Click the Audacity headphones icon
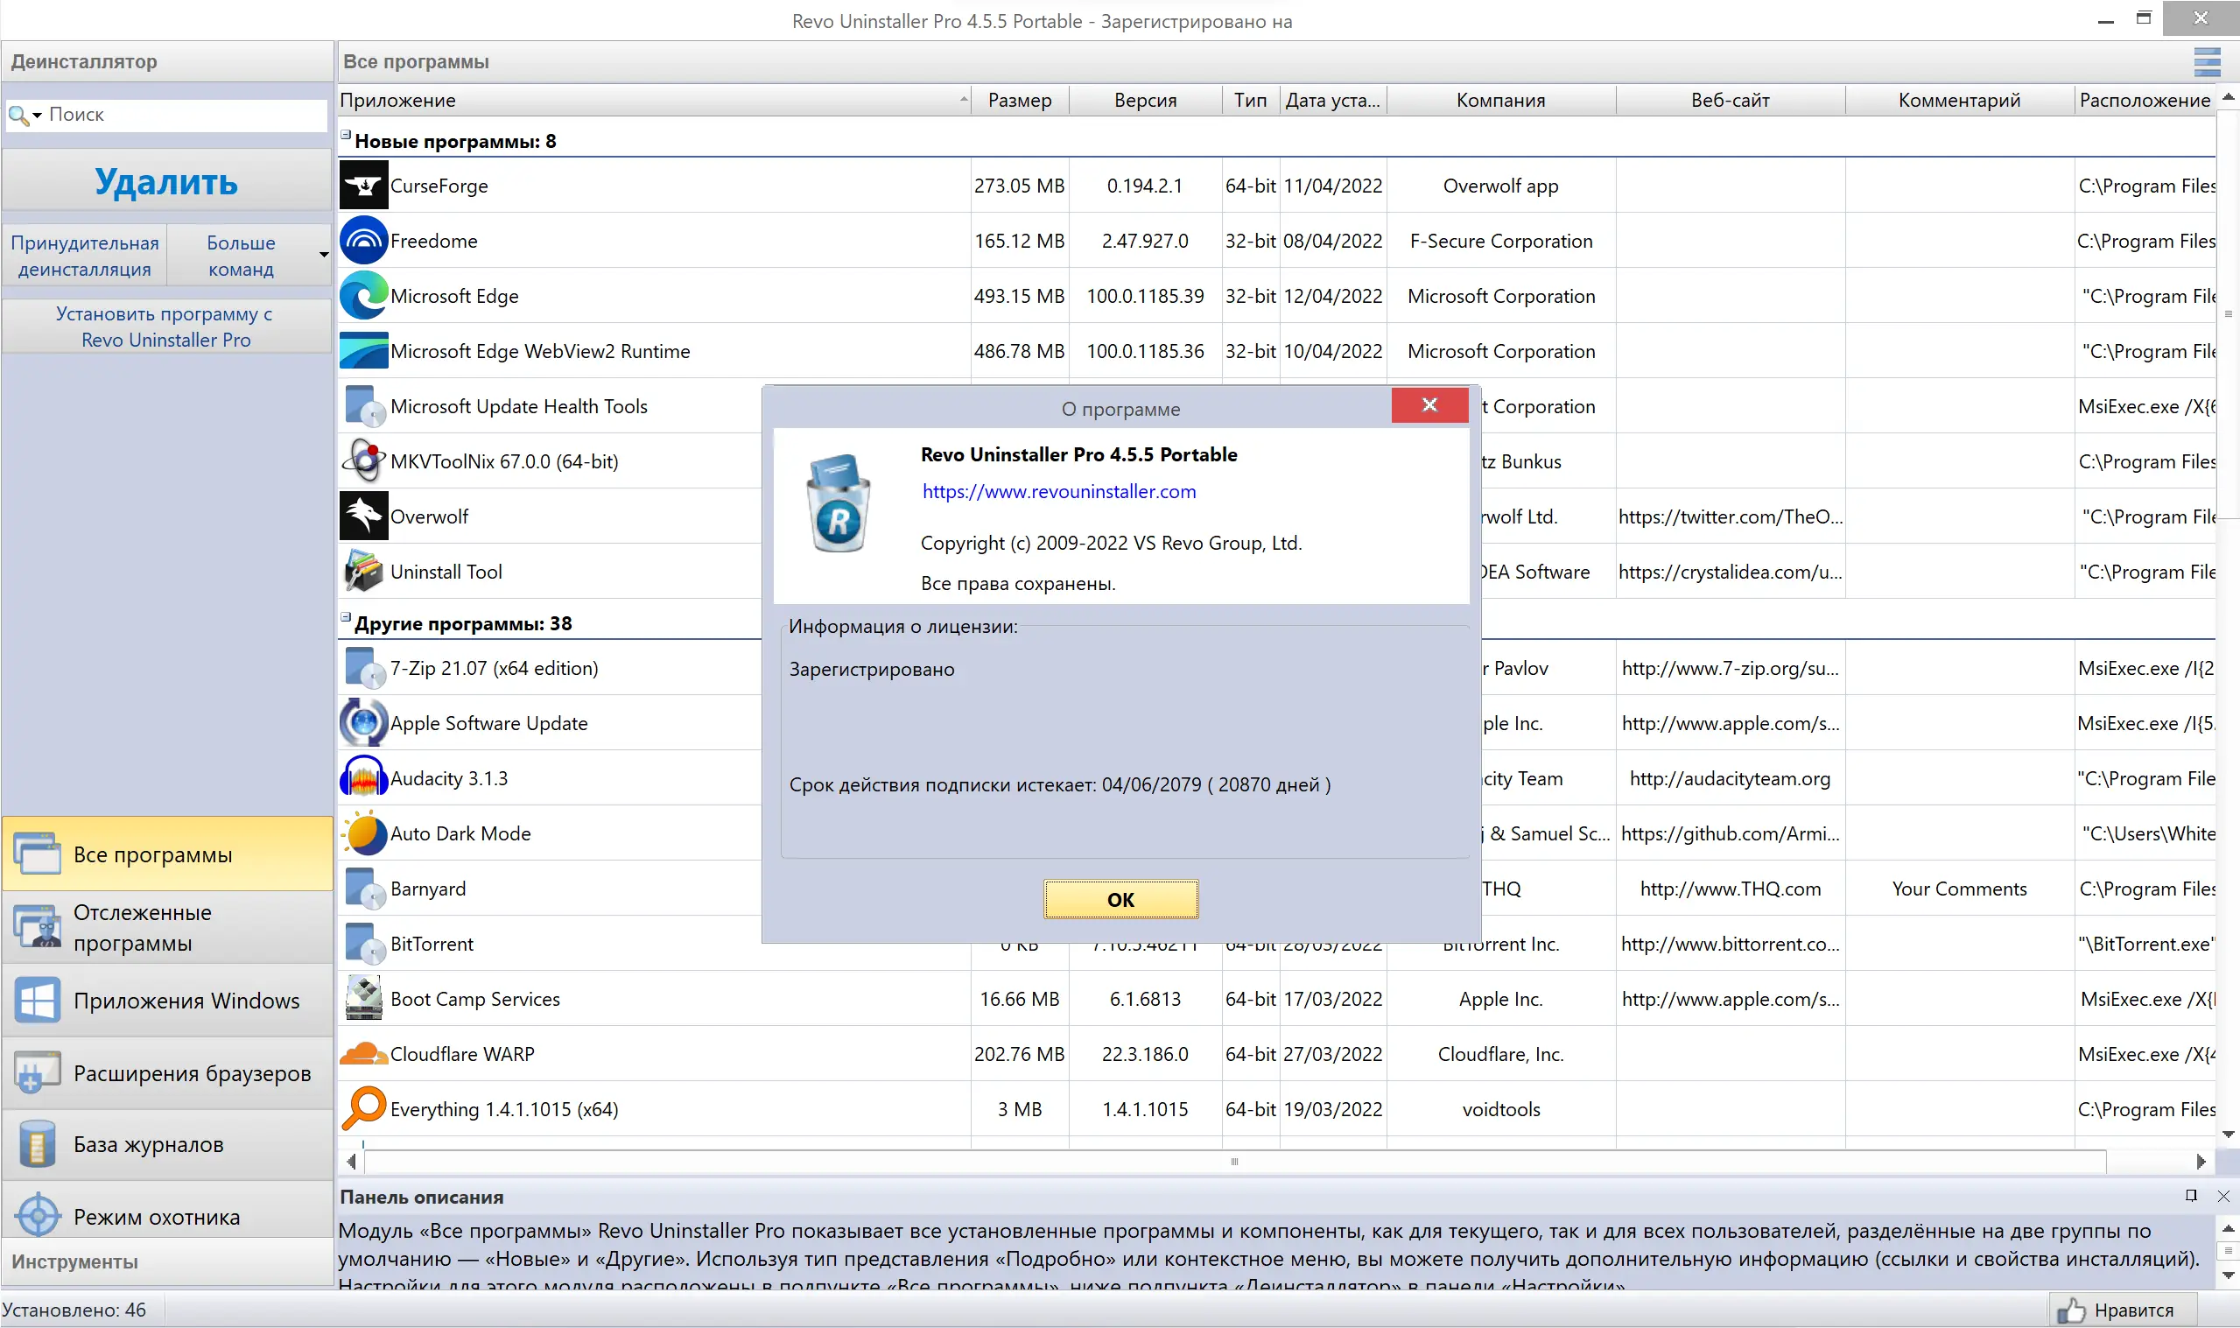 (363, 777)
